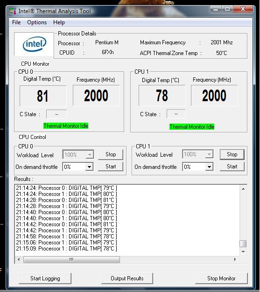Maximize the Thermal Analysis Tool window

(x=227, y=9)
